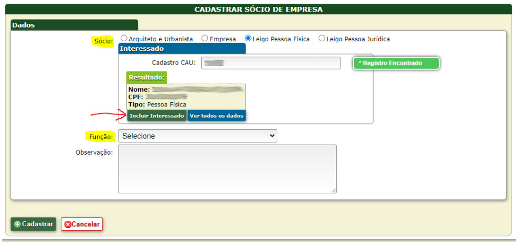516x242 pixels.
Task: Click the Cadastrar Sócio de Empresa title bar
Action: click(x=258, y=10)
